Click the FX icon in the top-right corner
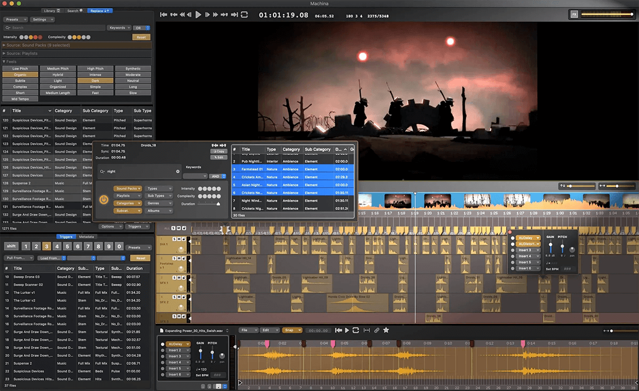The width and height of the screenshot is (639, 391). click(574, 14)
